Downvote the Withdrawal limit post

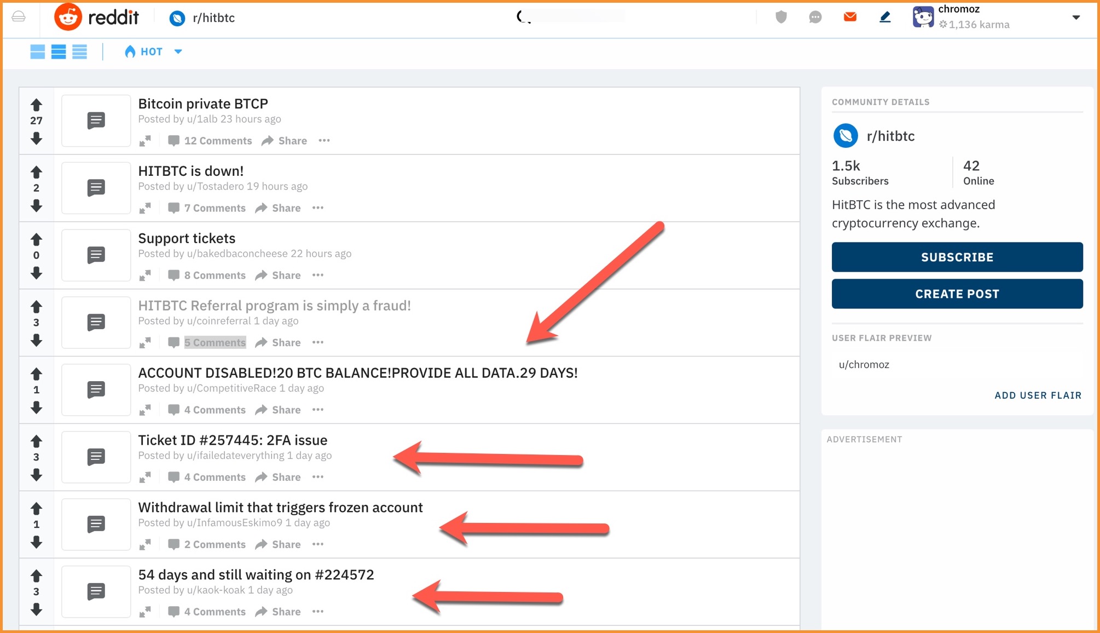[36, 542]
